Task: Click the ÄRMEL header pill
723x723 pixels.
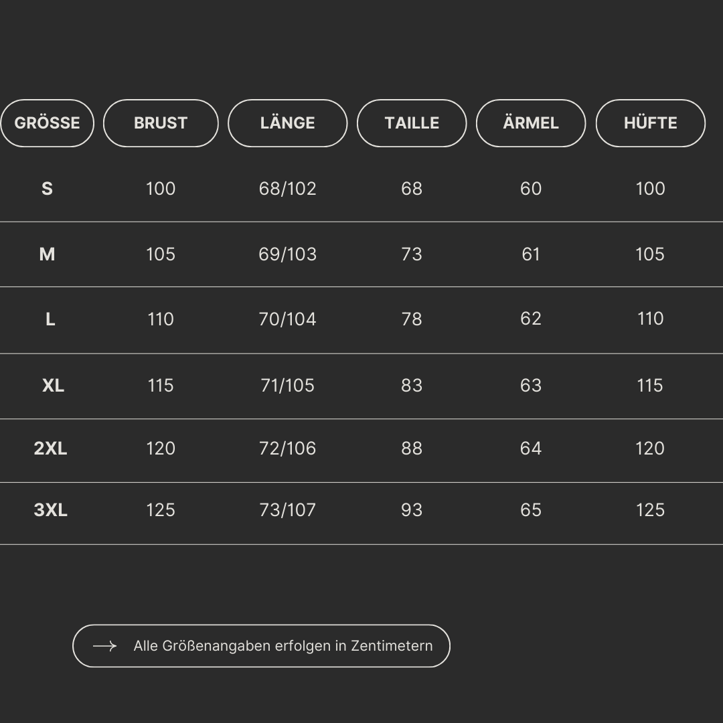Action: pos(531,123)
